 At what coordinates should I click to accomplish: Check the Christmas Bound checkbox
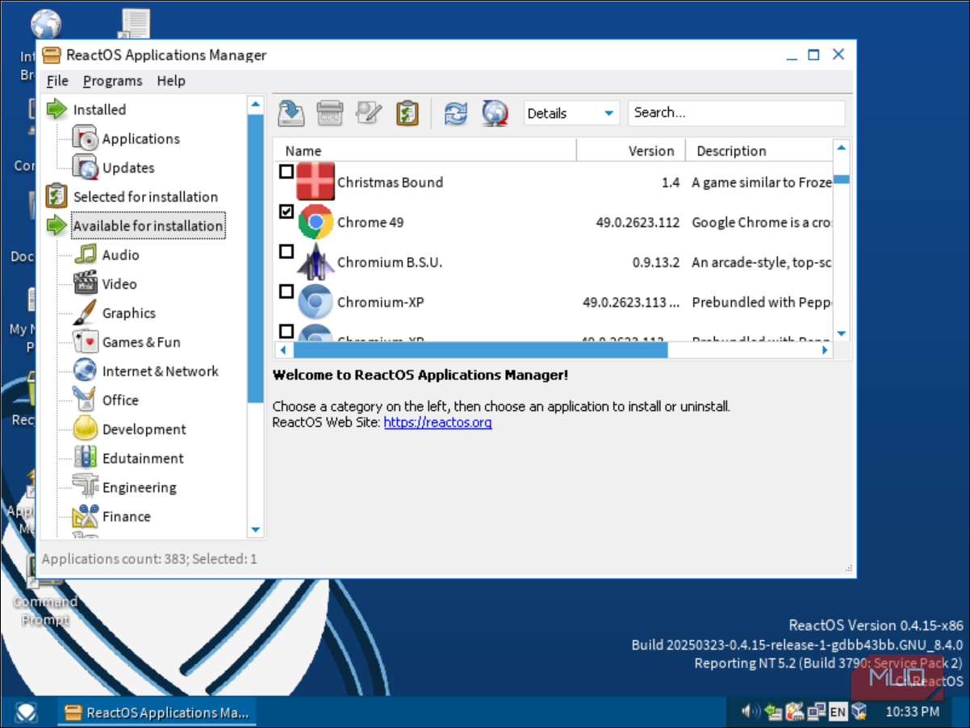(x=286, y=172)
